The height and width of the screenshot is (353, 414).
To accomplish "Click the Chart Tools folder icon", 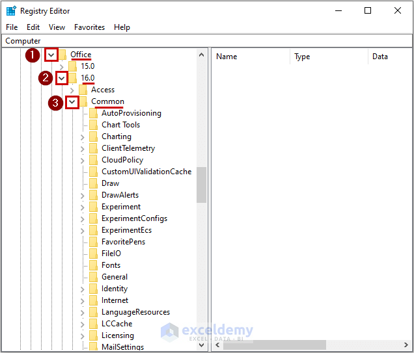I will click(x=93, y=125).
